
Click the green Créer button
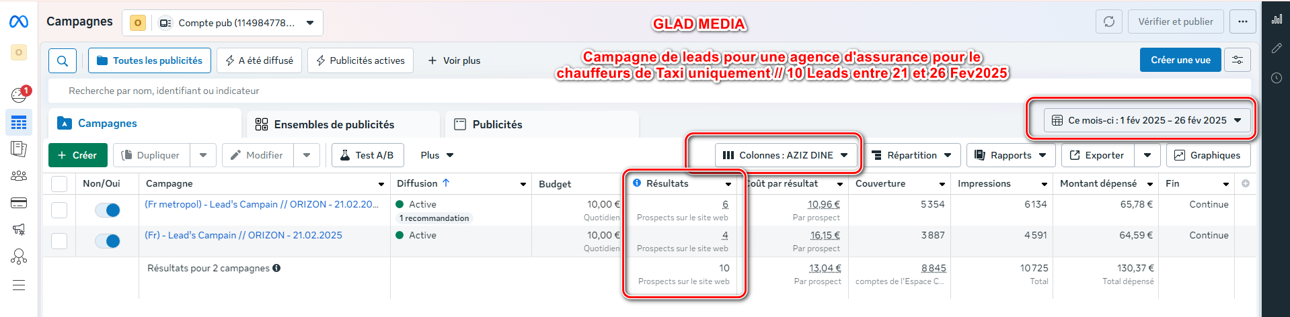coord(78,155)
